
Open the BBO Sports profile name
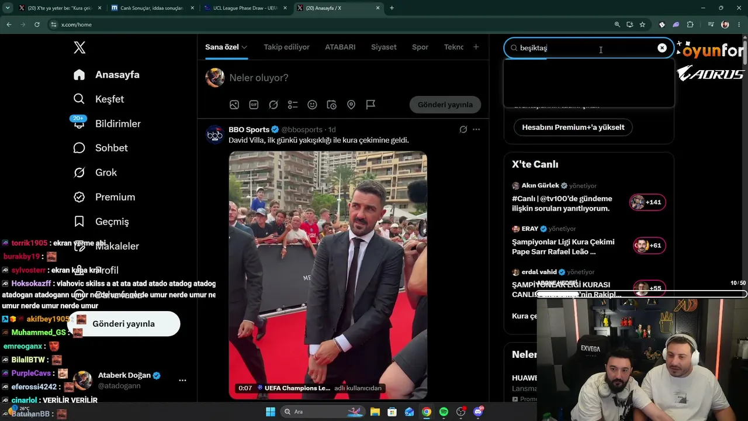(x=249, y=129)
